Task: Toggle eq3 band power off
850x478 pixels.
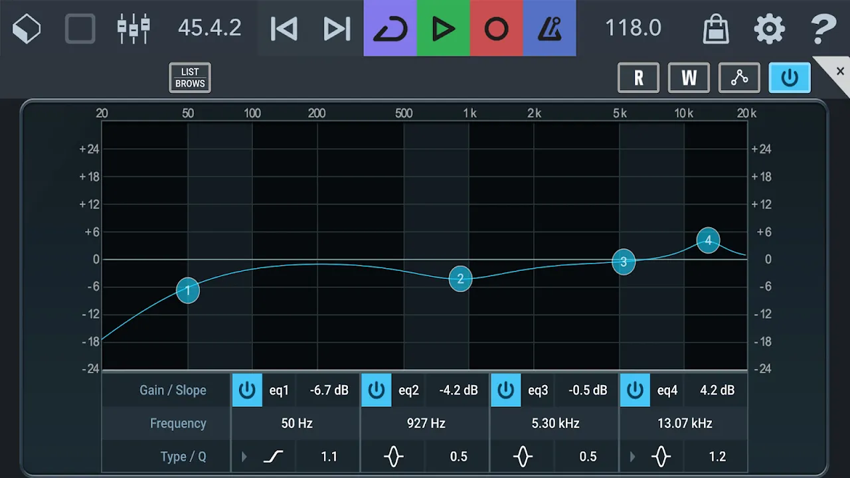Action: click(506, 390)
